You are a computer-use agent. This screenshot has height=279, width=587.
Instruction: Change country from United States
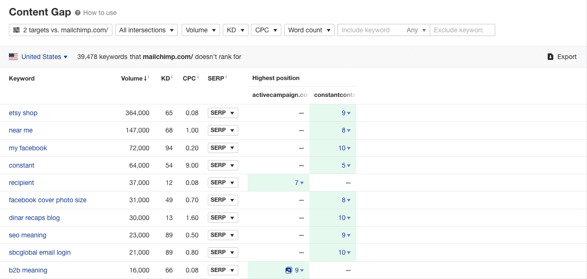pos(38,57)
